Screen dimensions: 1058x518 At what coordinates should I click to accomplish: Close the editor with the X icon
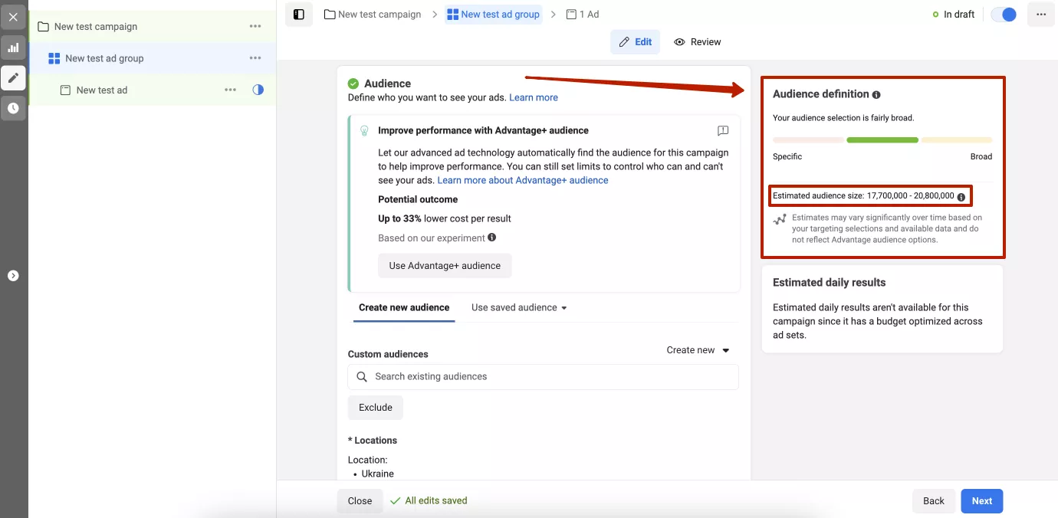click(13, 17)
